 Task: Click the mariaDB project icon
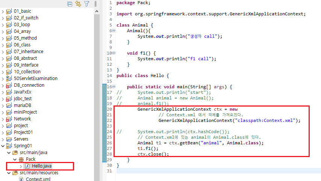[x=9, y=105]
